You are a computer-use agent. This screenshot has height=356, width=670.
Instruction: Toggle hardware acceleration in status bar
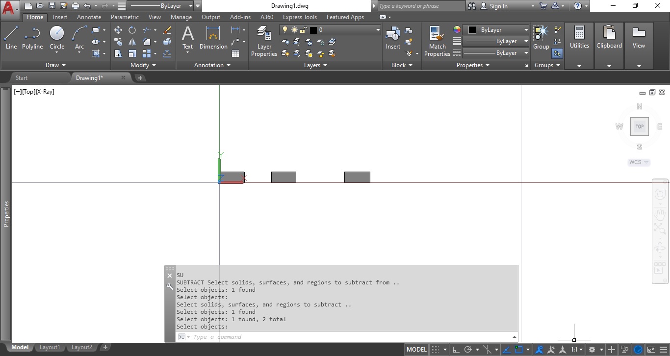click(x=638, y=350)
